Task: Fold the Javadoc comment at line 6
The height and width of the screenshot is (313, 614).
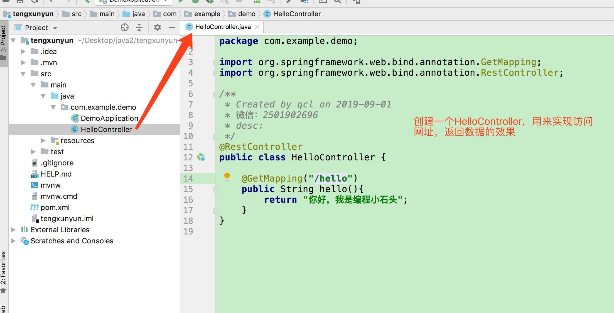Action: (x=215, y=94)
